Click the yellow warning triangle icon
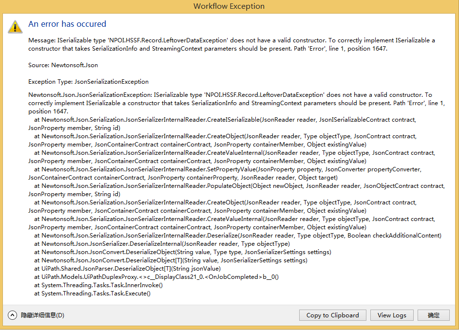This screenshot has width=459, height=330. tap(15, 27)
